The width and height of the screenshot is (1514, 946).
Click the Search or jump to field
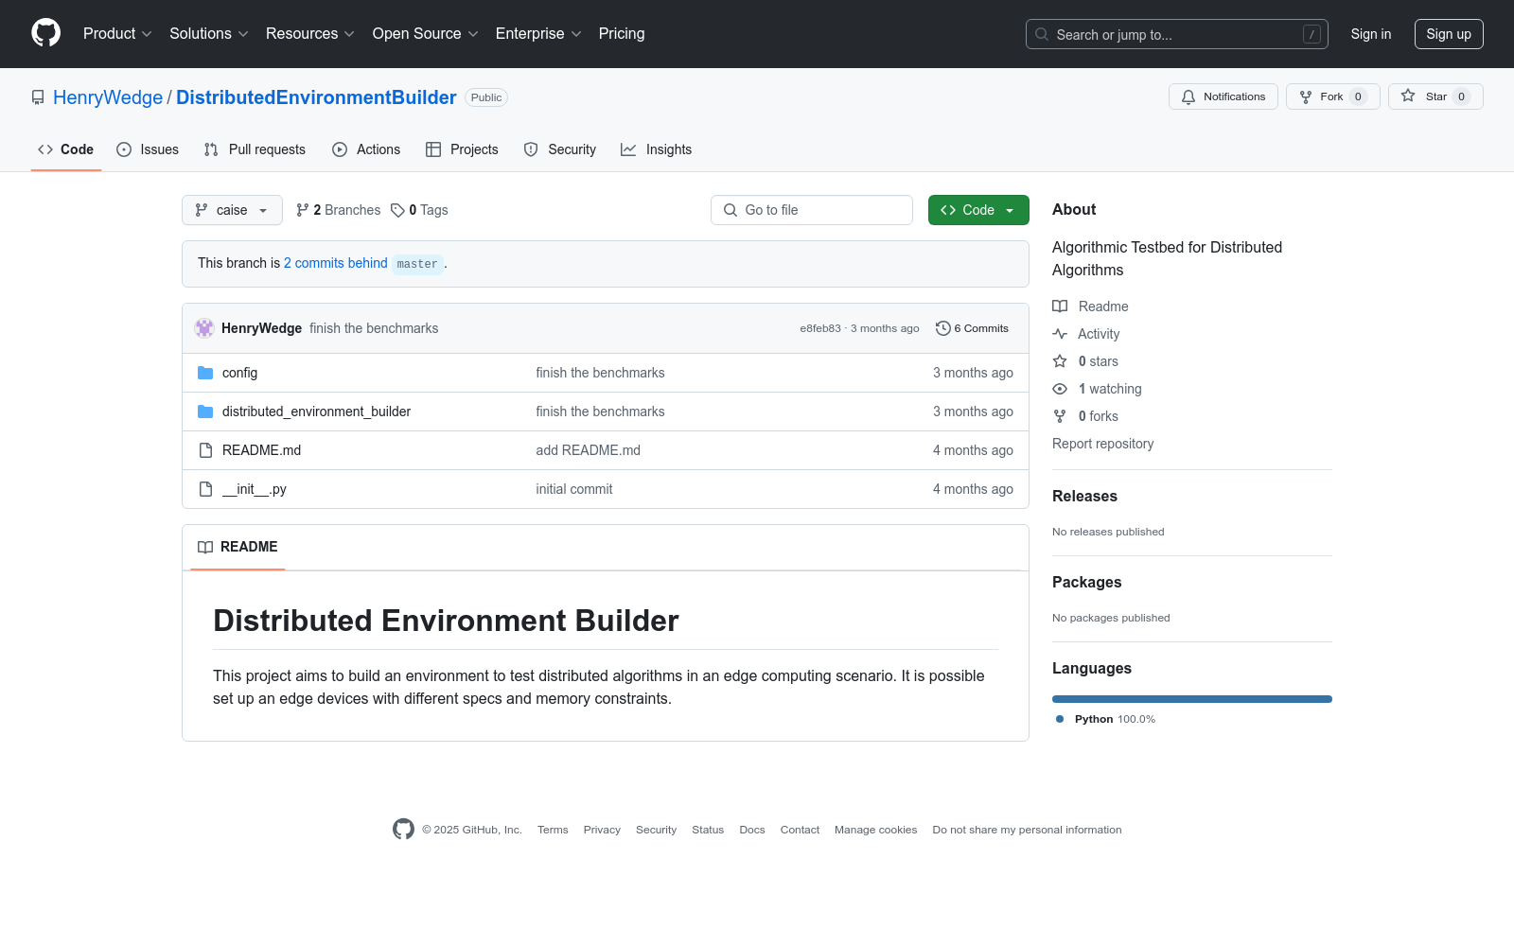click(1177, 34)
